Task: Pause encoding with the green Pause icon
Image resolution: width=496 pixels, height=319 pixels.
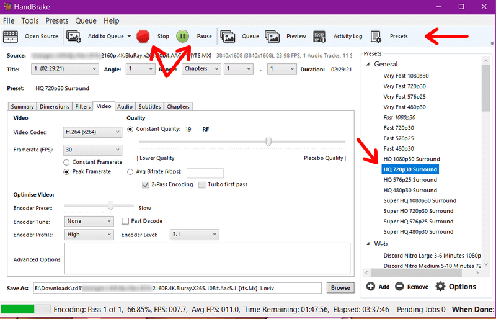Action: click(x=183, y=36)
